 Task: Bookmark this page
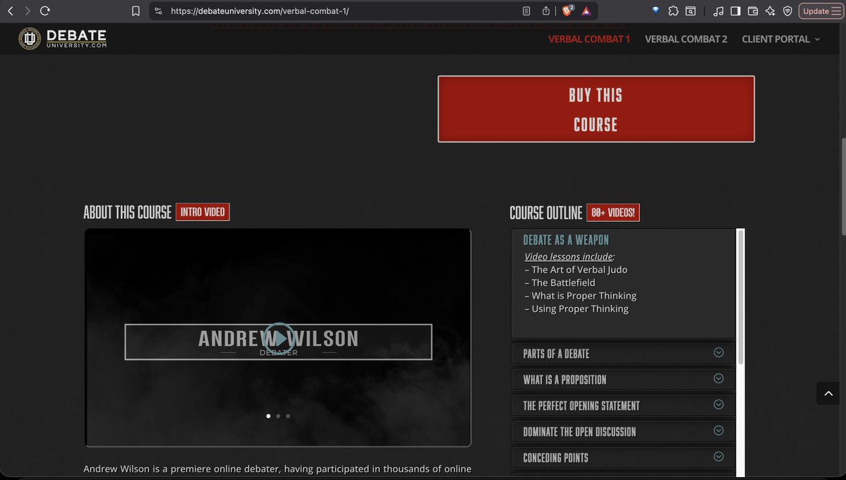click(x=136, y=11)
